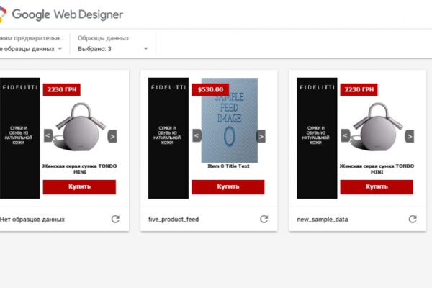Image resolution: width=432 pixels, height=288 pixels.
Task: Click handbag image in 'Нет образцов данных' ad
Action: click(80, 127)
